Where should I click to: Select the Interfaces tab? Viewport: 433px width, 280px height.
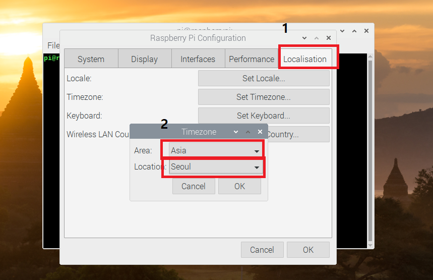[198, 59]
